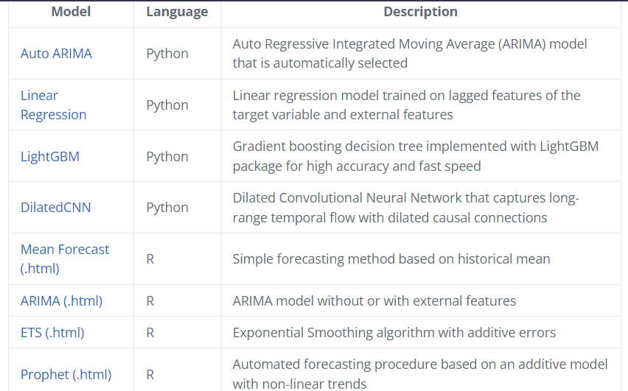This screenshot has width=628, height=391.
Task: Click the Exponential Smoothing algorithm description
Action: (394, 332)
